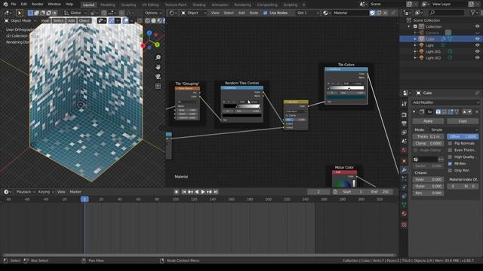This screenshot has height=271, width=483.
Task: Enable the Only Rim checkbox
Action: [x=450, y=171]
